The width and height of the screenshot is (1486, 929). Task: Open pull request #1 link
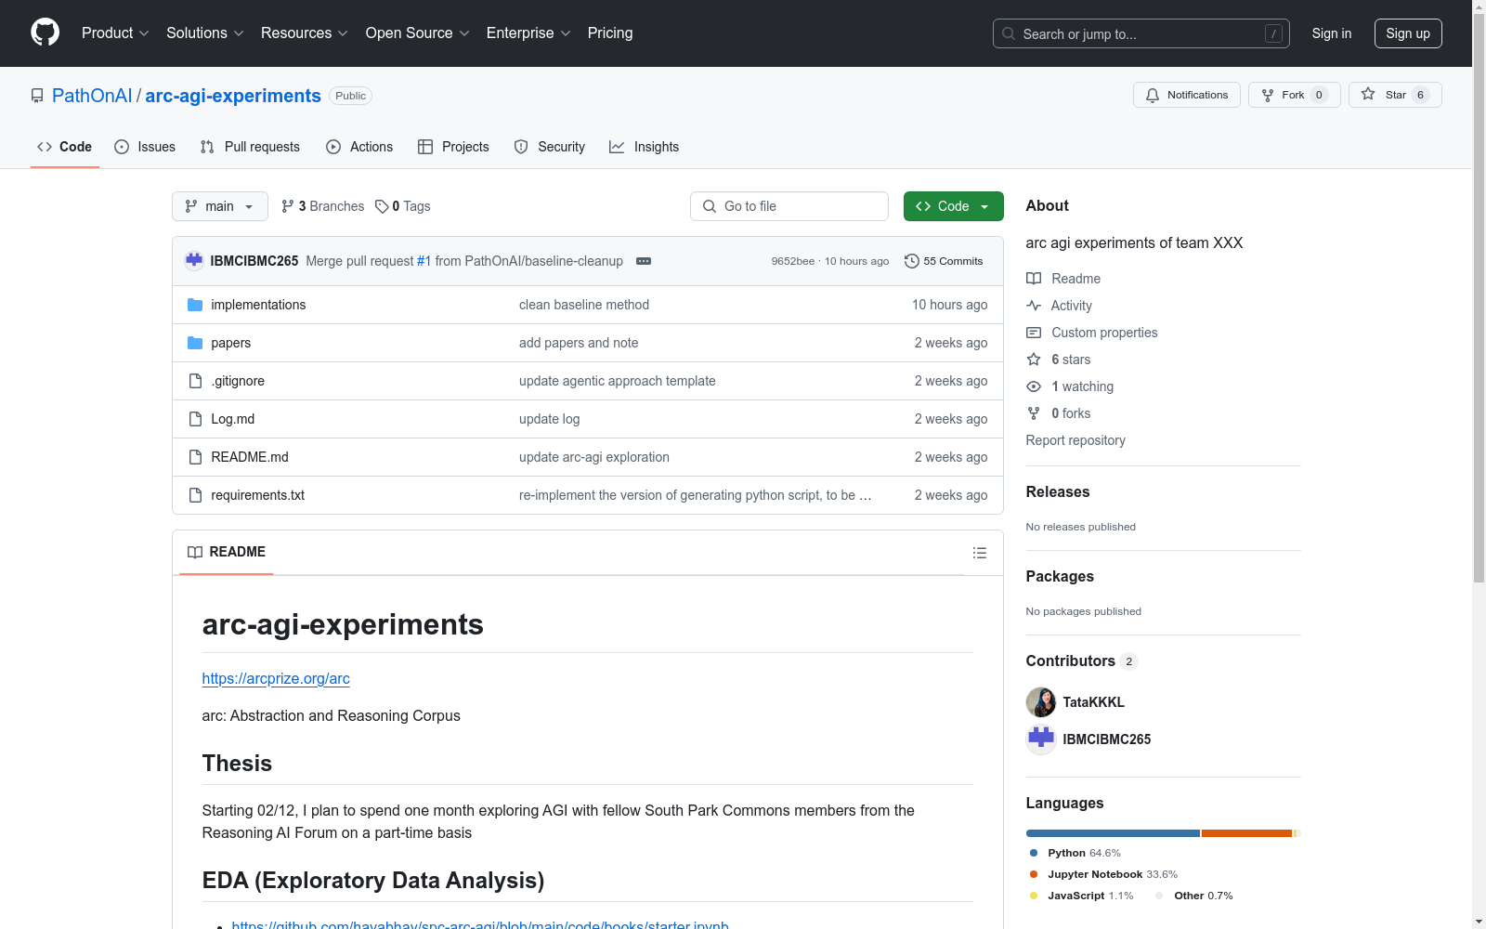click(424, 261)
